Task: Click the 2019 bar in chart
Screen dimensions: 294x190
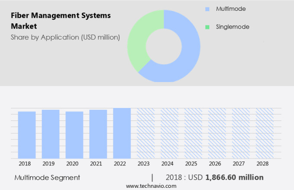Action: coord(51,134)
